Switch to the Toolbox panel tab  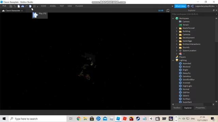pos(177,108)
